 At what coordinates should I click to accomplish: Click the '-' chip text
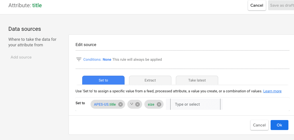(132, 105)
